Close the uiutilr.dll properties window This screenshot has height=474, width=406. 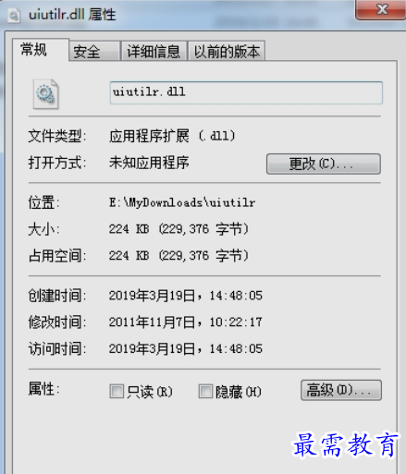tap(381, 10)
